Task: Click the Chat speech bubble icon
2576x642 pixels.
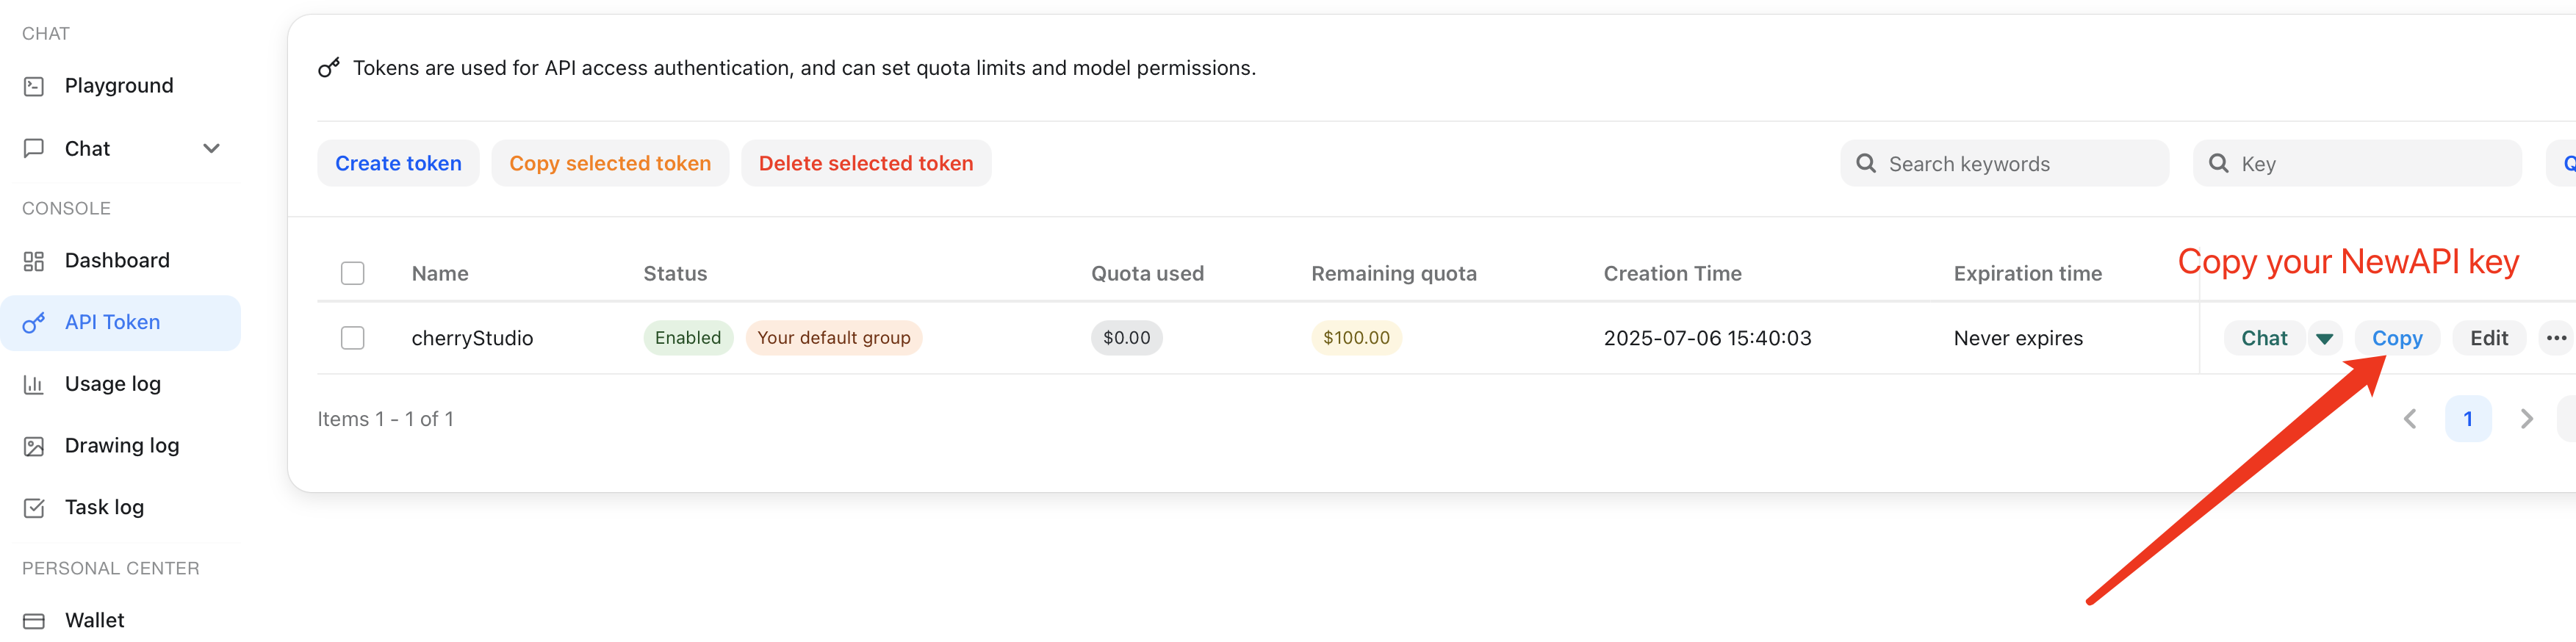Action: (34, 149)
